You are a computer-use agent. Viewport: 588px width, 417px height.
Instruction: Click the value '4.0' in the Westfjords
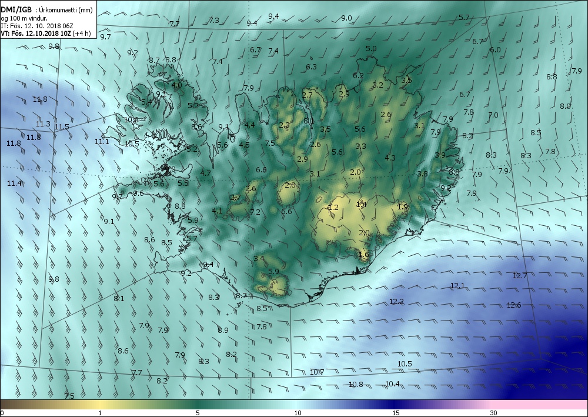(176, 85)
